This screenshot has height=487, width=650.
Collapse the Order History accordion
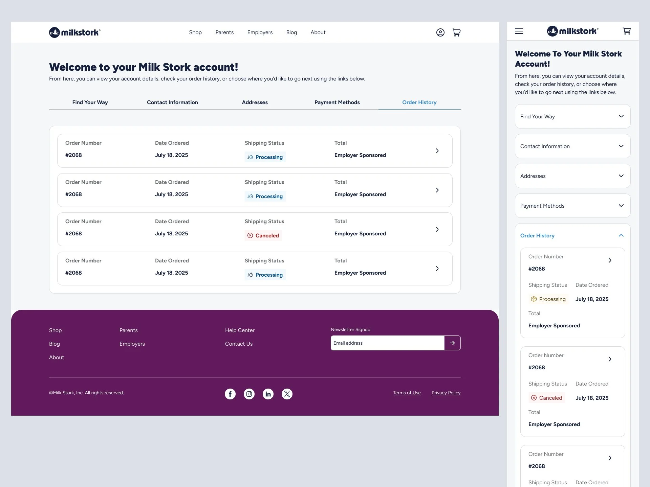572,235
